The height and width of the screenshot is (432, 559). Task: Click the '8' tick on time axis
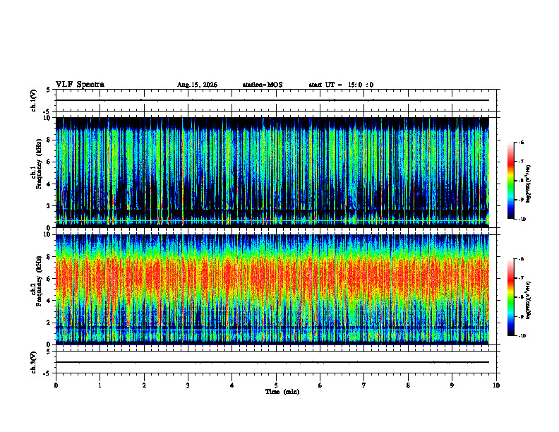coord(408,385)
